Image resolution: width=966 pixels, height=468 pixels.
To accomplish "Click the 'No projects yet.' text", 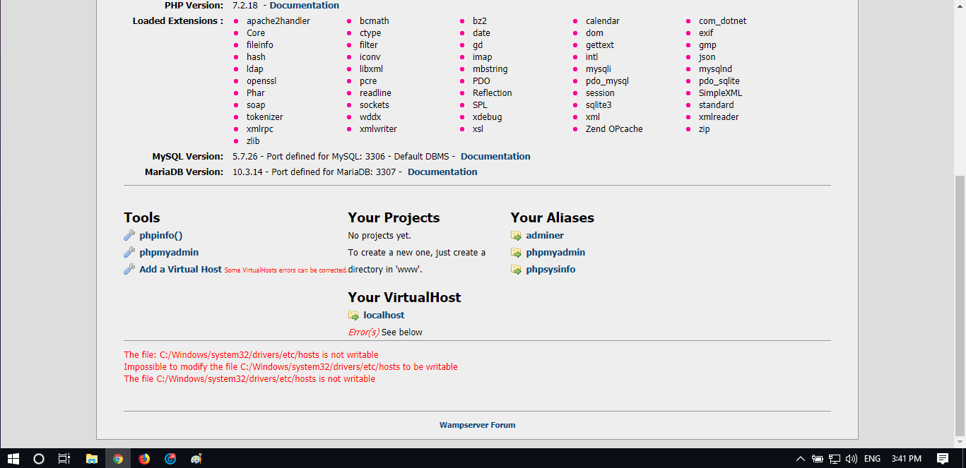I will 379,236.
